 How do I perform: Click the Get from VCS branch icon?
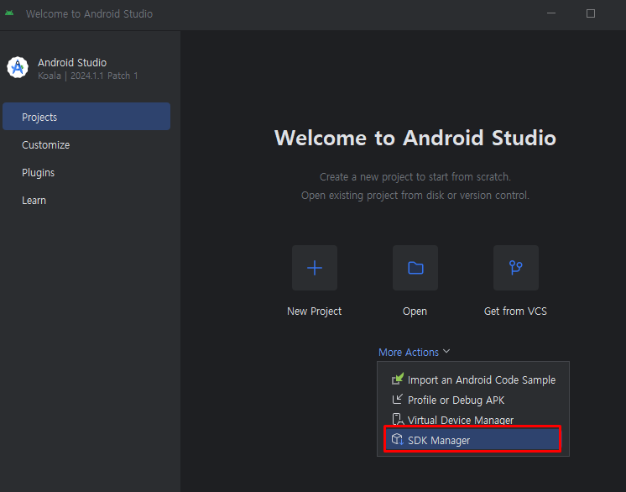tap(516, 268)
